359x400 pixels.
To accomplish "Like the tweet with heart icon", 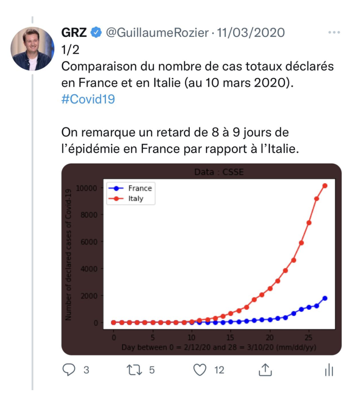I will click(200, 370).
